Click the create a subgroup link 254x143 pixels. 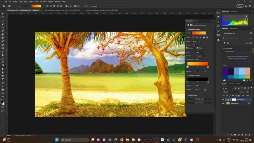click(x=241, y=58)
